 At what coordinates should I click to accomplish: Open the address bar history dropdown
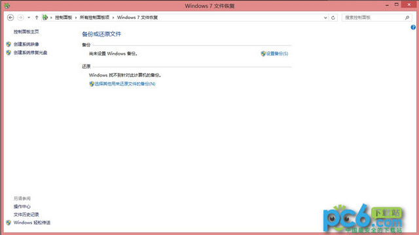325,18
